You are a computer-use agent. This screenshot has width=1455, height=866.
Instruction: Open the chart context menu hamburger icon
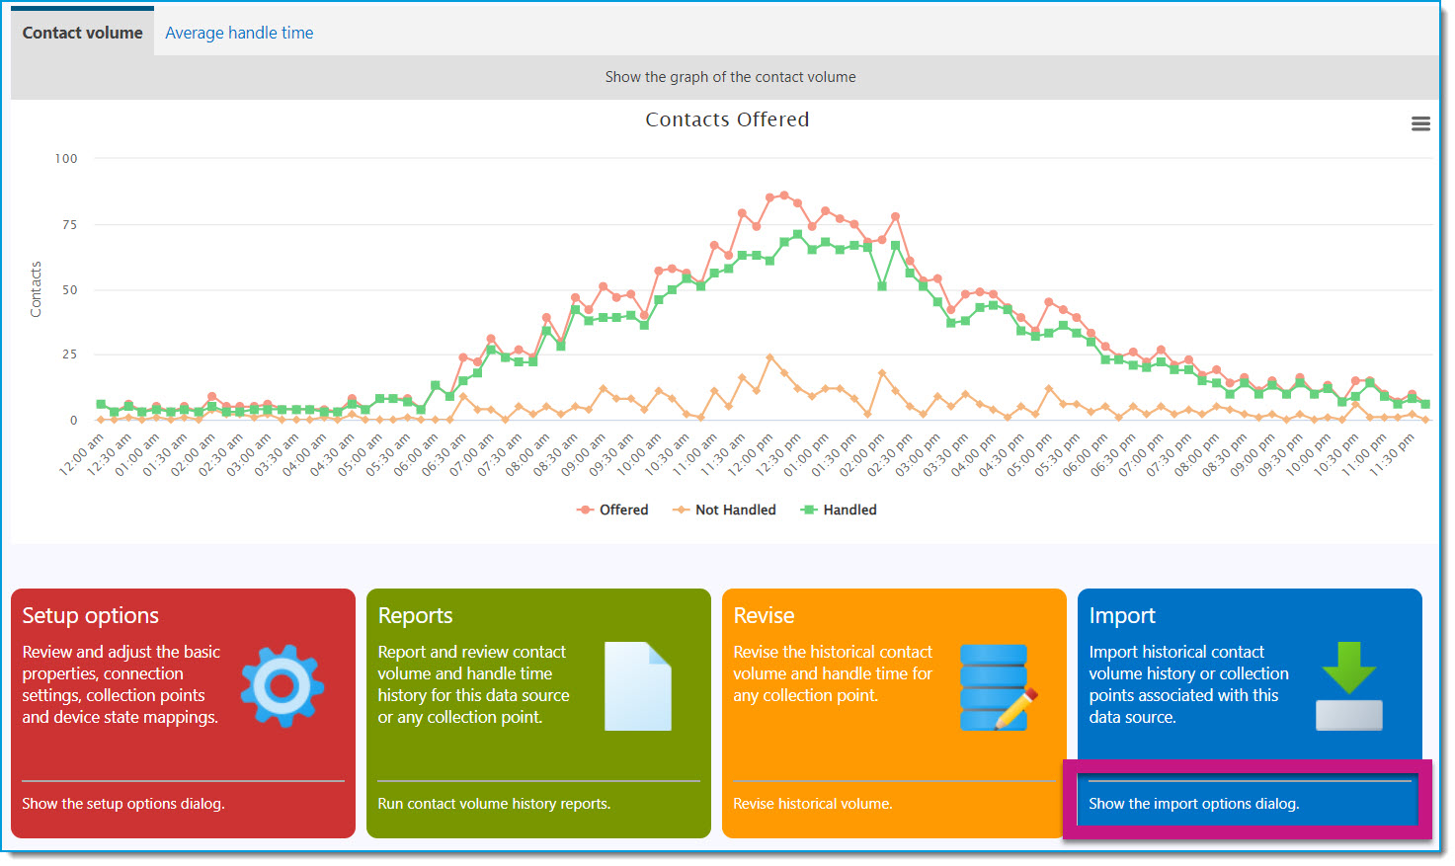click(x=1420, y=123)
